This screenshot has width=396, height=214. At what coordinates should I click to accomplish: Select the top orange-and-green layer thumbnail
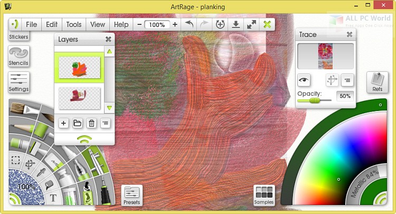(x=80, y=67)
